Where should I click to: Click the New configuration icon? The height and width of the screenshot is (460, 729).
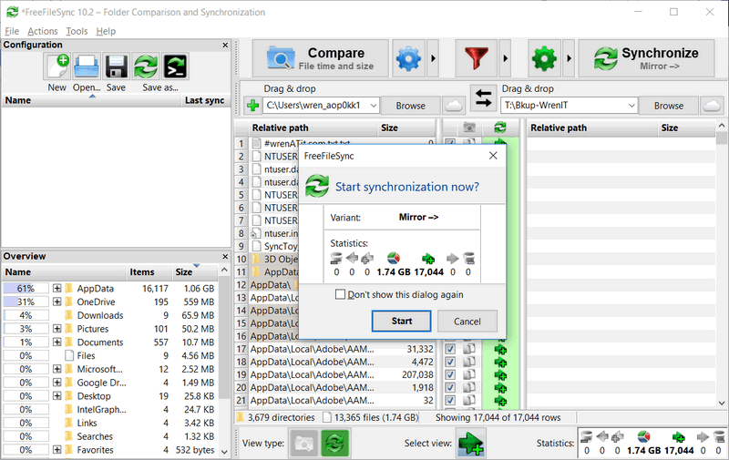coord(57,67)
